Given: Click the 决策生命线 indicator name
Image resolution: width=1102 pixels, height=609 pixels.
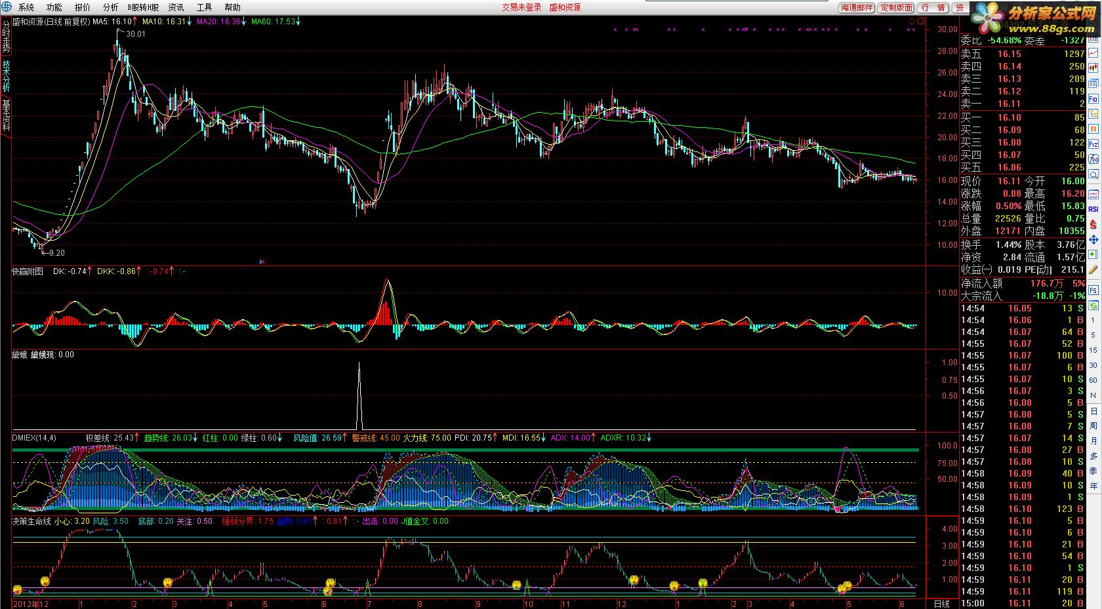Looking at the screenshot, I should [31, 521].
